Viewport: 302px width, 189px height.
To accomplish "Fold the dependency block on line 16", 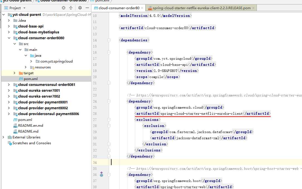I will point(109,52).
